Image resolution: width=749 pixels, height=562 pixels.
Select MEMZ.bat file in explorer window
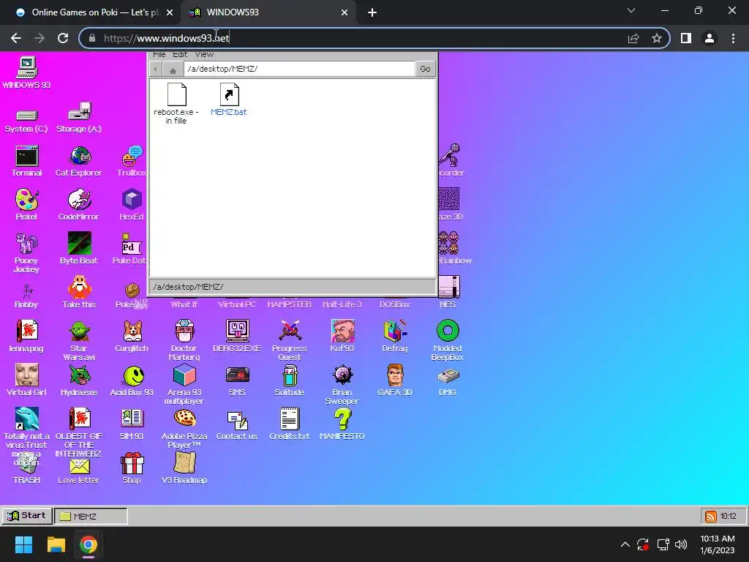(229, 100)
